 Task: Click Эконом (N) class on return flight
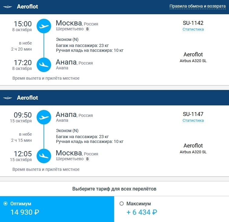click(x=67, y=131)
